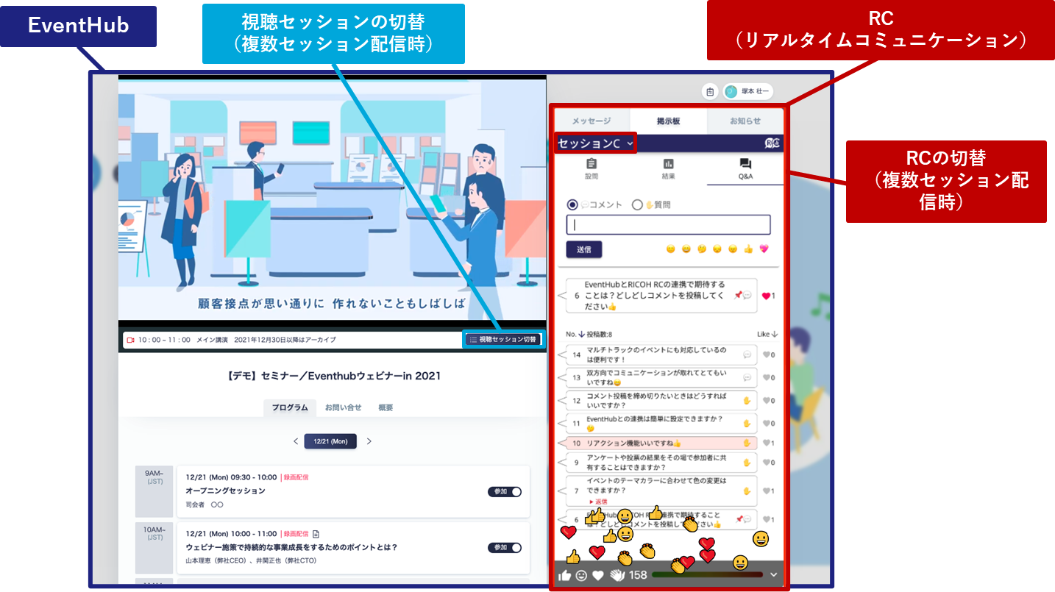
Task: Click the event title 【デモ】セミナー／Eventhubウェビナーin 2021
Action: [333, 376]
